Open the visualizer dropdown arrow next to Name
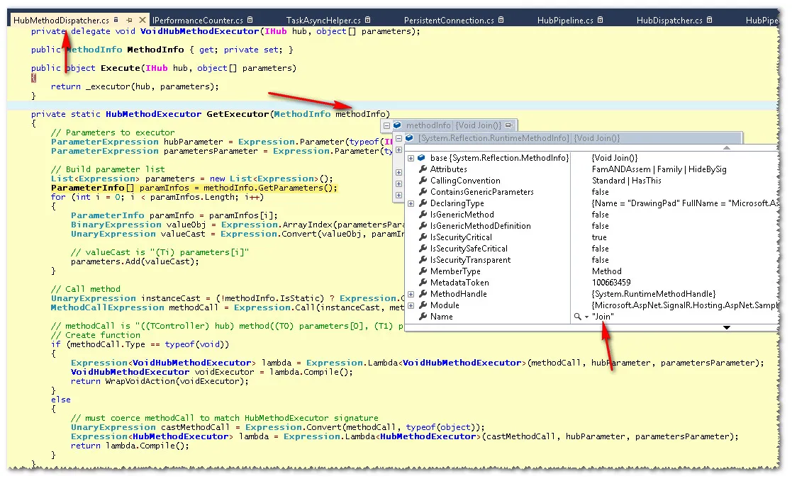Image resolution: width=792 pixels, height=481 pixels. [586, 317]
